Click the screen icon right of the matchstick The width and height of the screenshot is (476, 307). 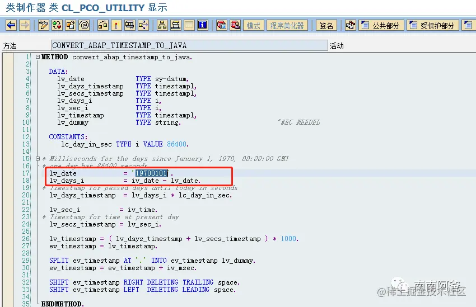(x=129, y=25)
